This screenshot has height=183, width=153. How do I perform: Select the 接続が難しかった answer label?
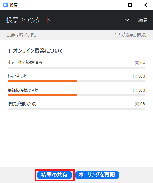pyautogui.click(x=22, y=104)
